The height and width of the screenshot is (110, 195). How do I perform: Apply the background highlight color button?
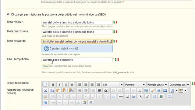(x=181, y=90)
